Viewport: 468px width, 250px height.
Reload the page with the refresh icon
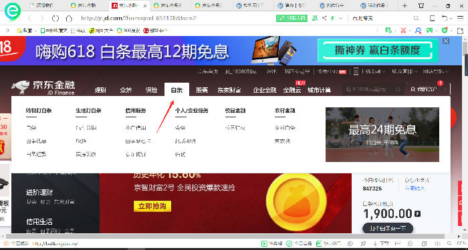55,19
